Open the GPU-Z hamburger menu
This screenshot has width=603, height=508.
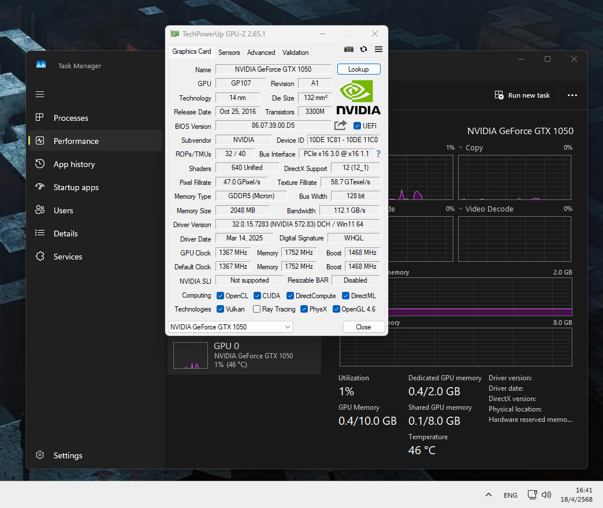[x=378, y=49]
